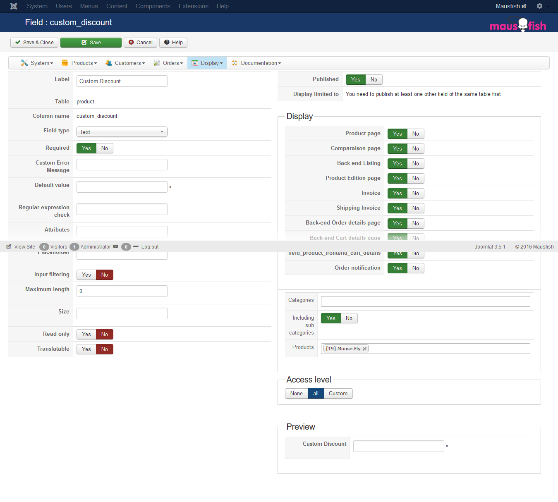This screenshot has height=502, width=558.
Task: Click the Regular expression check field
Action: pos(122,209)
